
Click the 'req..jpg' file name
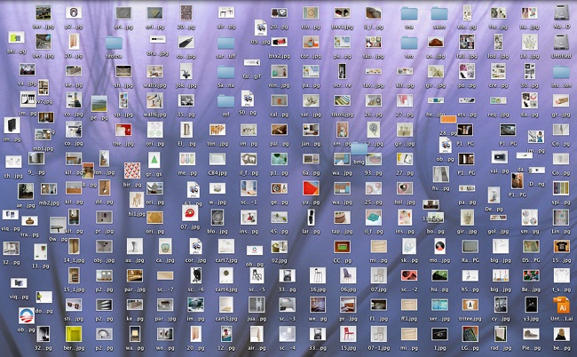pyautogui.click(x=498, y=115)
